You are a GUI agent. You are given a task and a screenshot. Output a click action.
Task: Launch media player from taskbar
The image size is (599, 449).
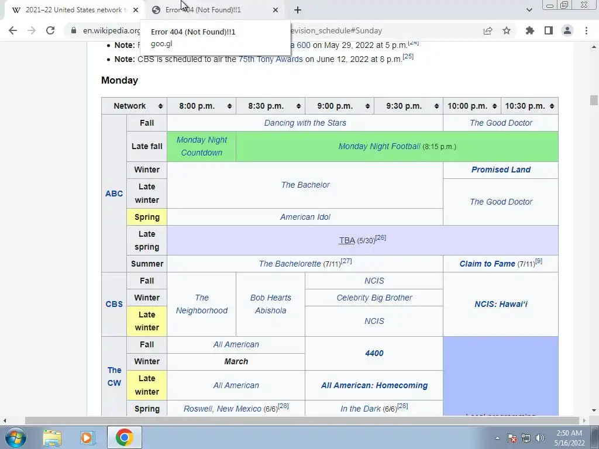[87, 437]
